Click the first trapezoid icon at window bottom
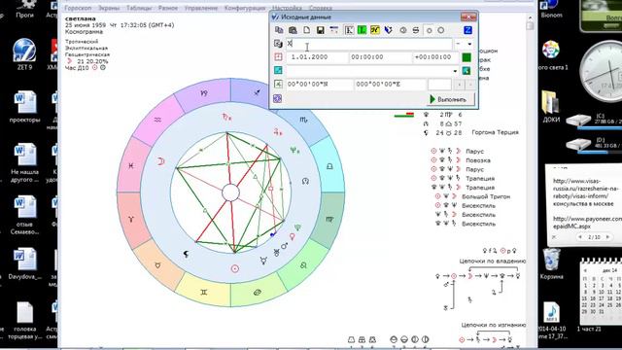The width and height of the screenshot is (622, 350). [352, 339]
